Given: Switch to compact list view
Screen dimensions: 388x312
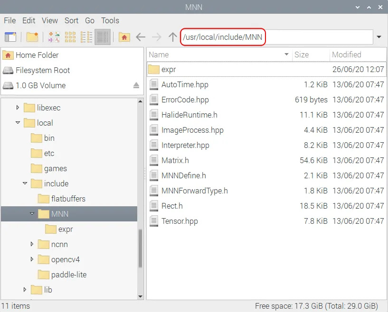Looking at the screenshot, I should pyautogui.click(x=86, y=37).
